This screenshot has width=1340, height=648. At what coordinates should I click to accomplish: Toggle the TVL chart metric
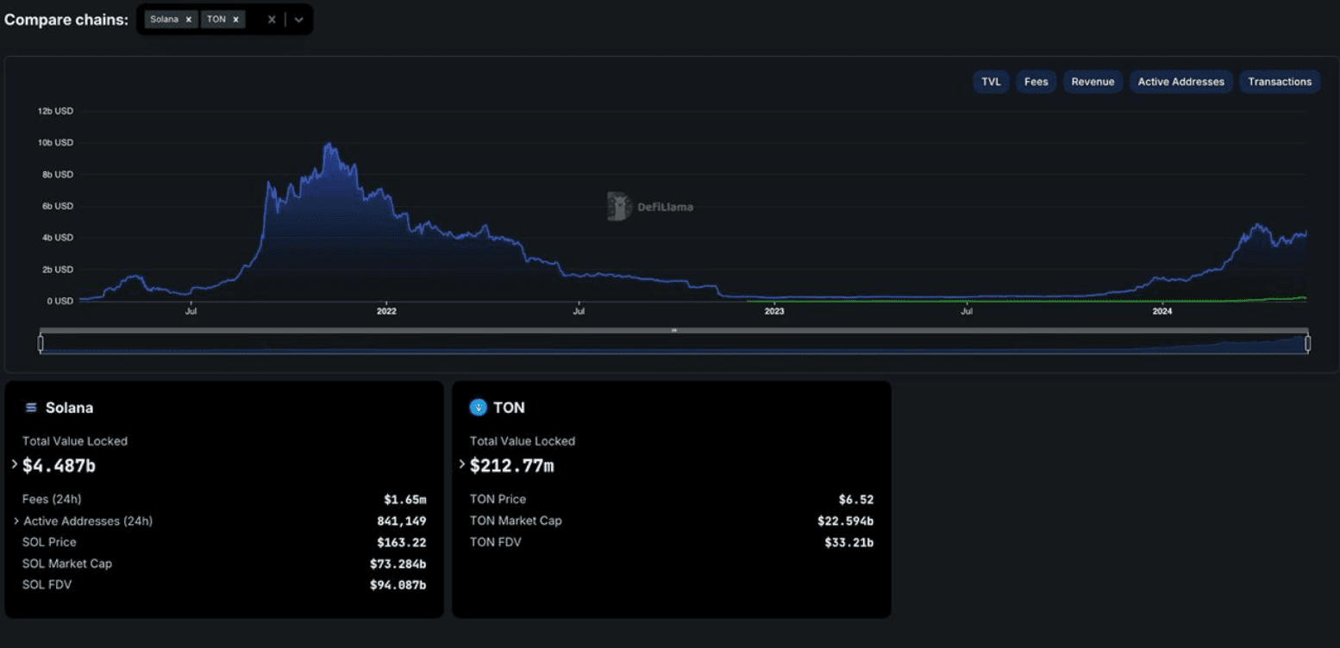click(x=991, y=82)
